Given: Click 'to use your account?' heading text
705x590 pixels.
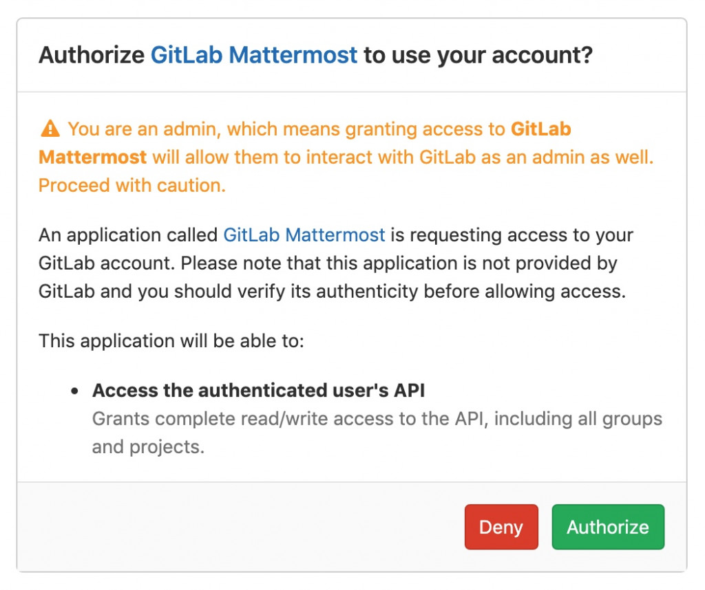Looking at the screenshot, I should 478,55.
